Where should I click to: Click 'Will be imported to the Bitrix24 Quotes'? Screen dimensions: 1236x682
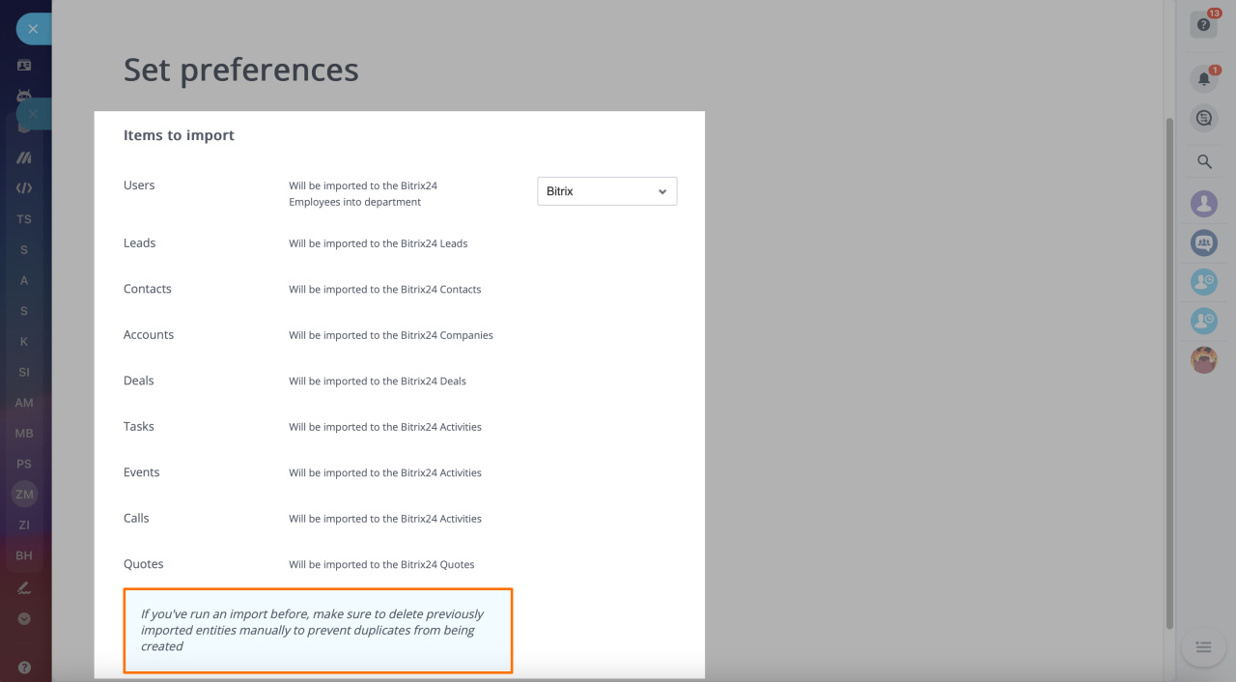[x=381, y=564]
